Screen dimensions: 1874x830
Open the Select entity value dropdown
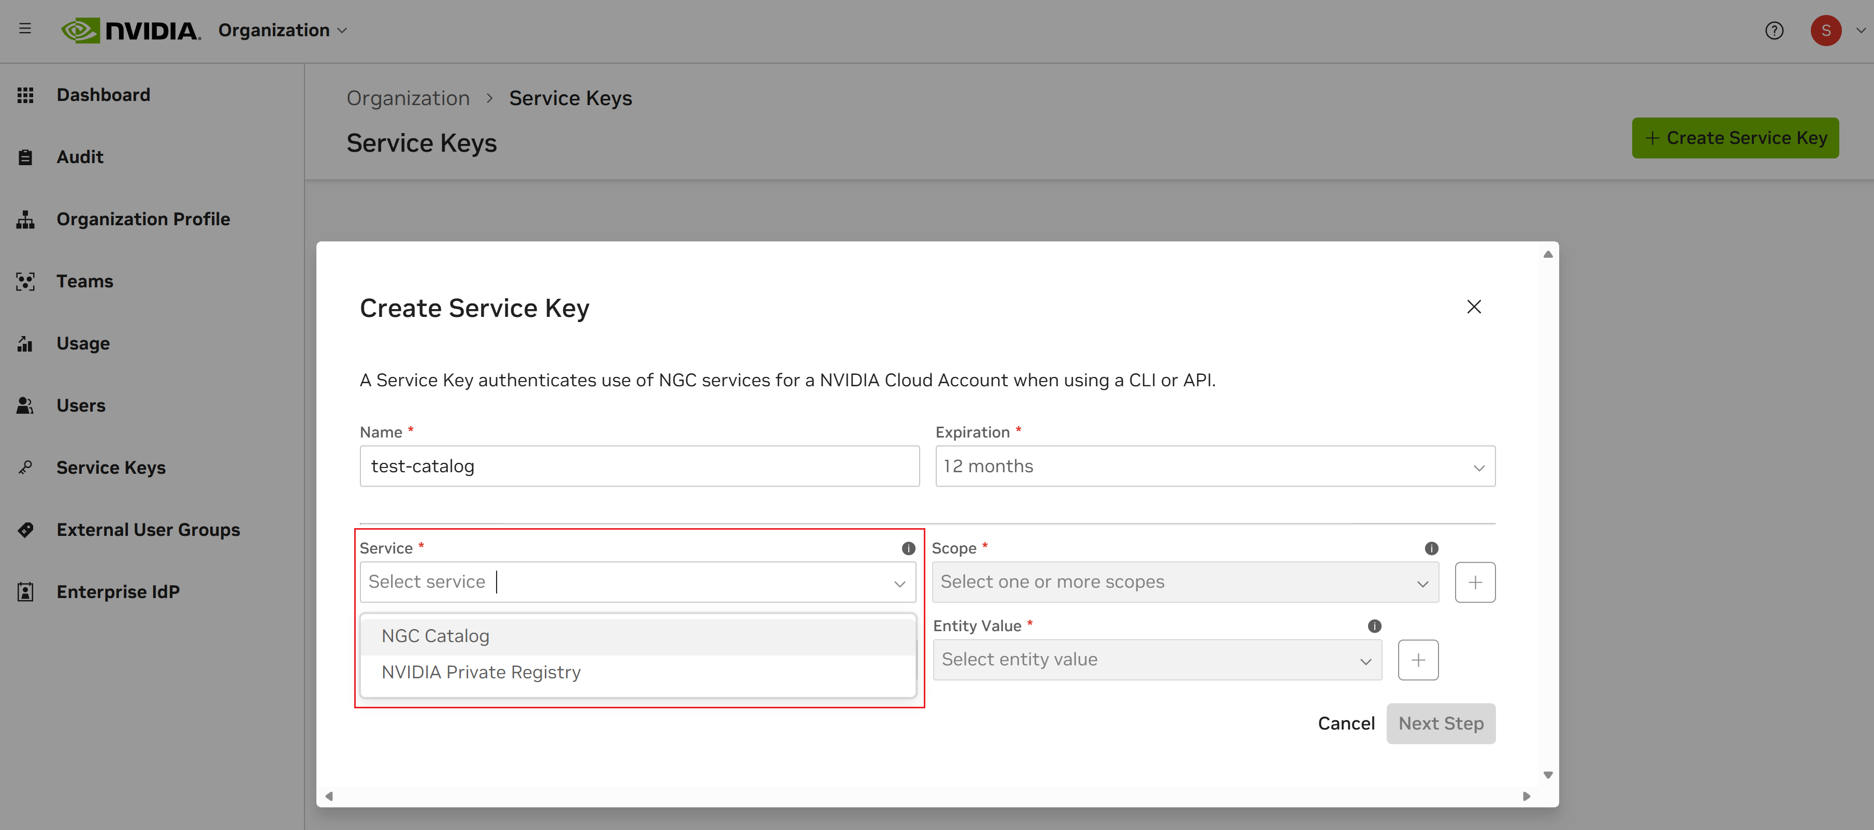pos(1157,659)
